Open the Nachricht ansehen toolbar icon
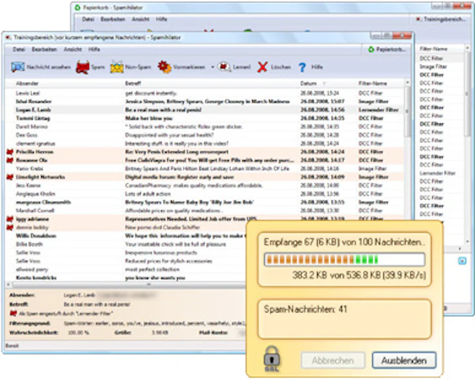Viewport: 475px width, 379px height. coord(17,67)
